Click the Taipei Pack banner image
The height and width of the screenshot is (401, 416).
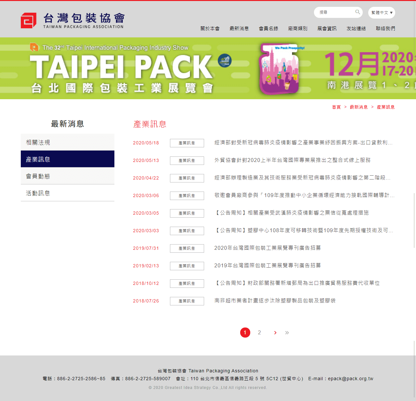pos(208,68)
